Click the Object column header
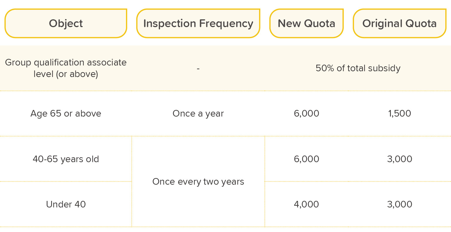Image resolution: width=451 pixels, height=232 pixels. click(66, 23)
